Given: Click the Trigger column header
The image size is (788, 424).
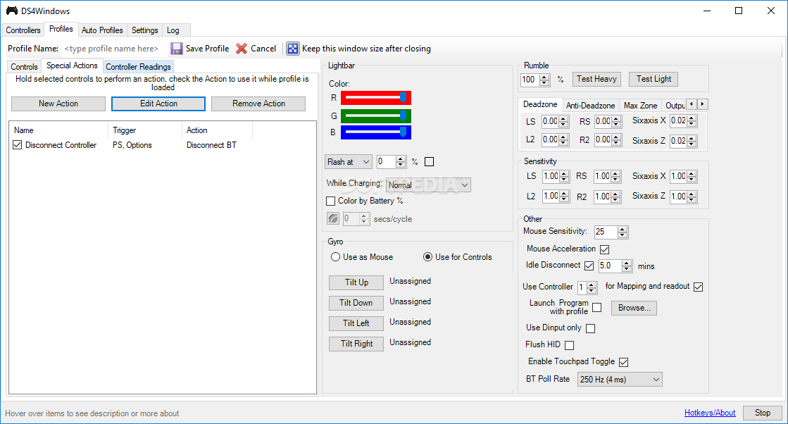Looking at the screenshot, I should pos(145,130).
